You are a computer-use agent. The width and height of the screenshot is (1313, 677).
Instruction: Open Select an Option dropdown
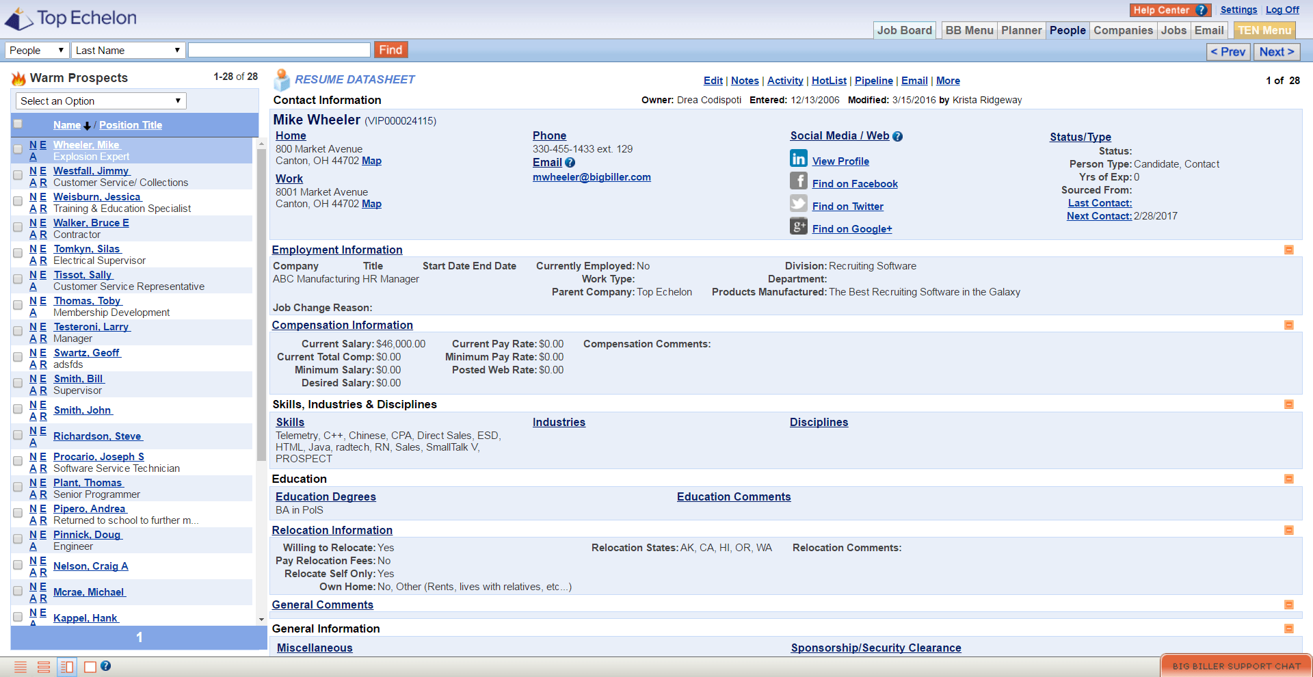coord(101,101)
